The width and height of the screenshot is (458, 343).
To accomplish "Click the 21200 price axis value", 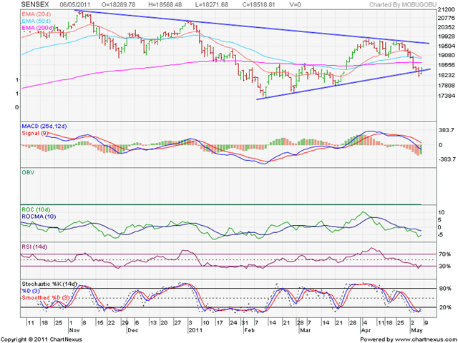I will [447, 9].
